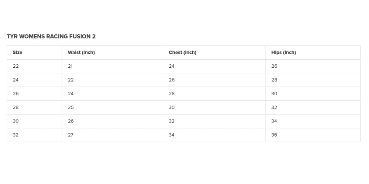Select the waist value 22 for size 24
369x184 pixels.
70,80
